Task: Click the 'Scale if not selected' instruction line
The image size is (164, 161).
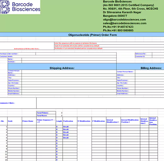Action: coord(77,46)
